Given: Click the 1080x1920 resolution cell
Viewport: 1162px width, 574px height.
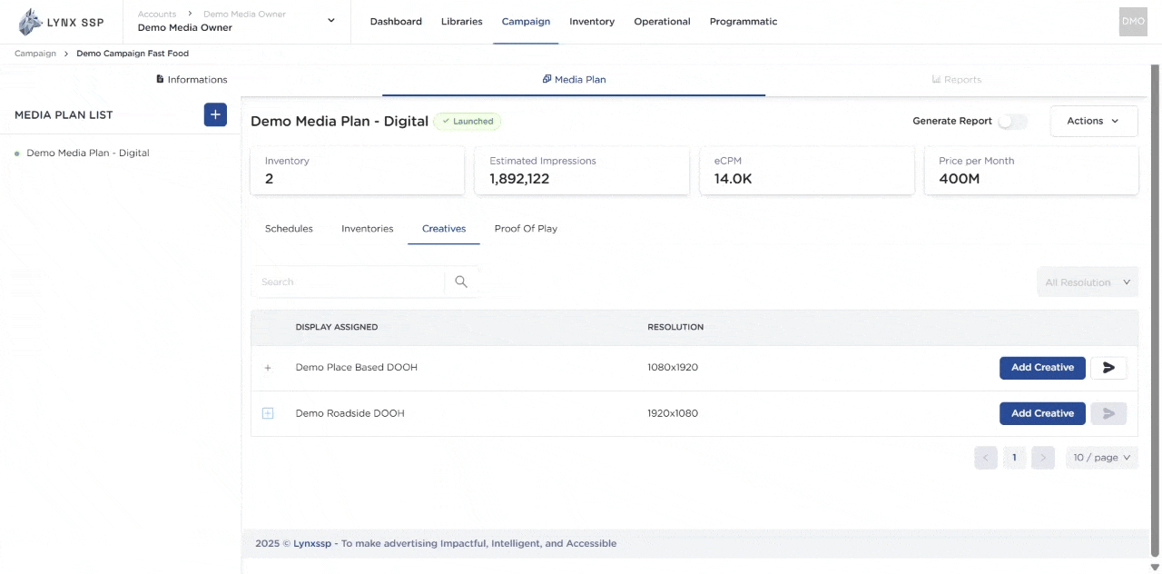Looking at the screenshot, I should tap(673, 368).
